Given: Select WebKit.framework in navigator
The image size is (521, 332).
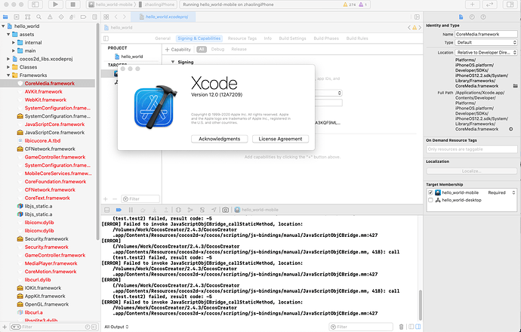Looking at the screenshot, I should coord(45,100).
